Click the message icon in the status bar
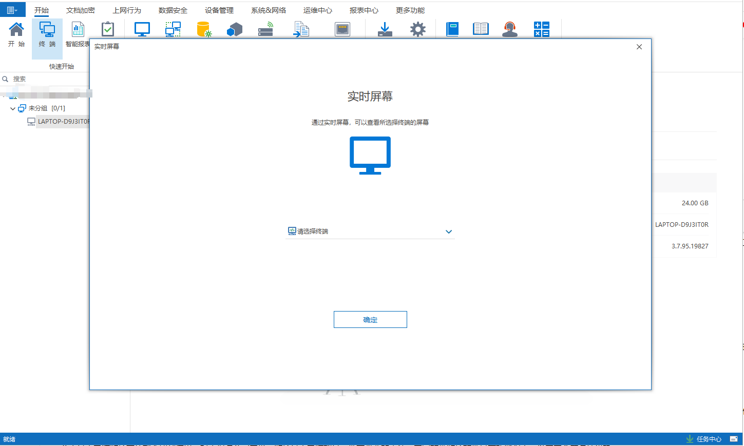Viewport: 744px width, 446px height. (734, 439)
